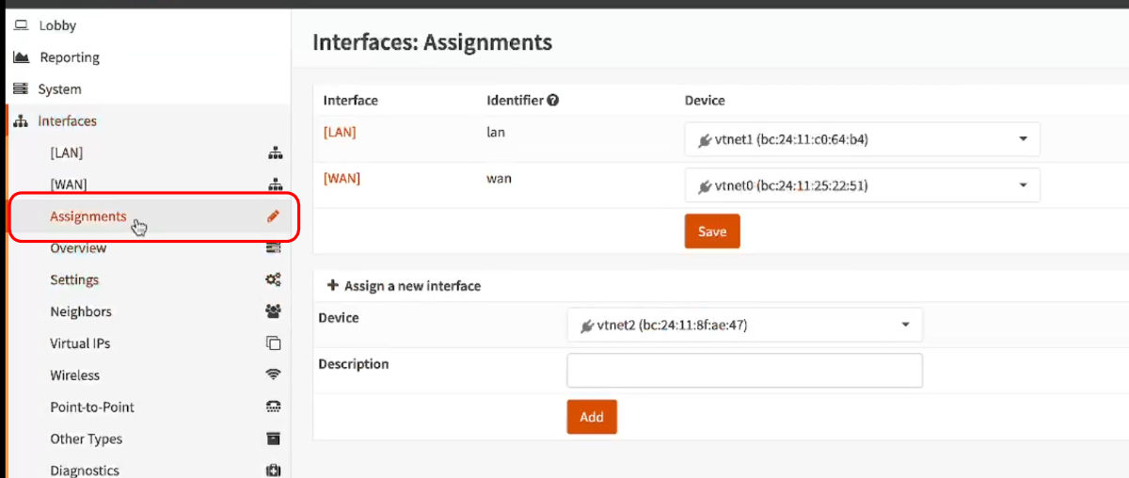Open the Virtual IPs submenu
The image size is (1129, 478).
tap(80, 343)
